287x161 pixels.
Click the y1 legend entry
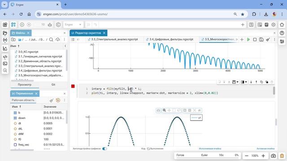[x=196, y=118]
